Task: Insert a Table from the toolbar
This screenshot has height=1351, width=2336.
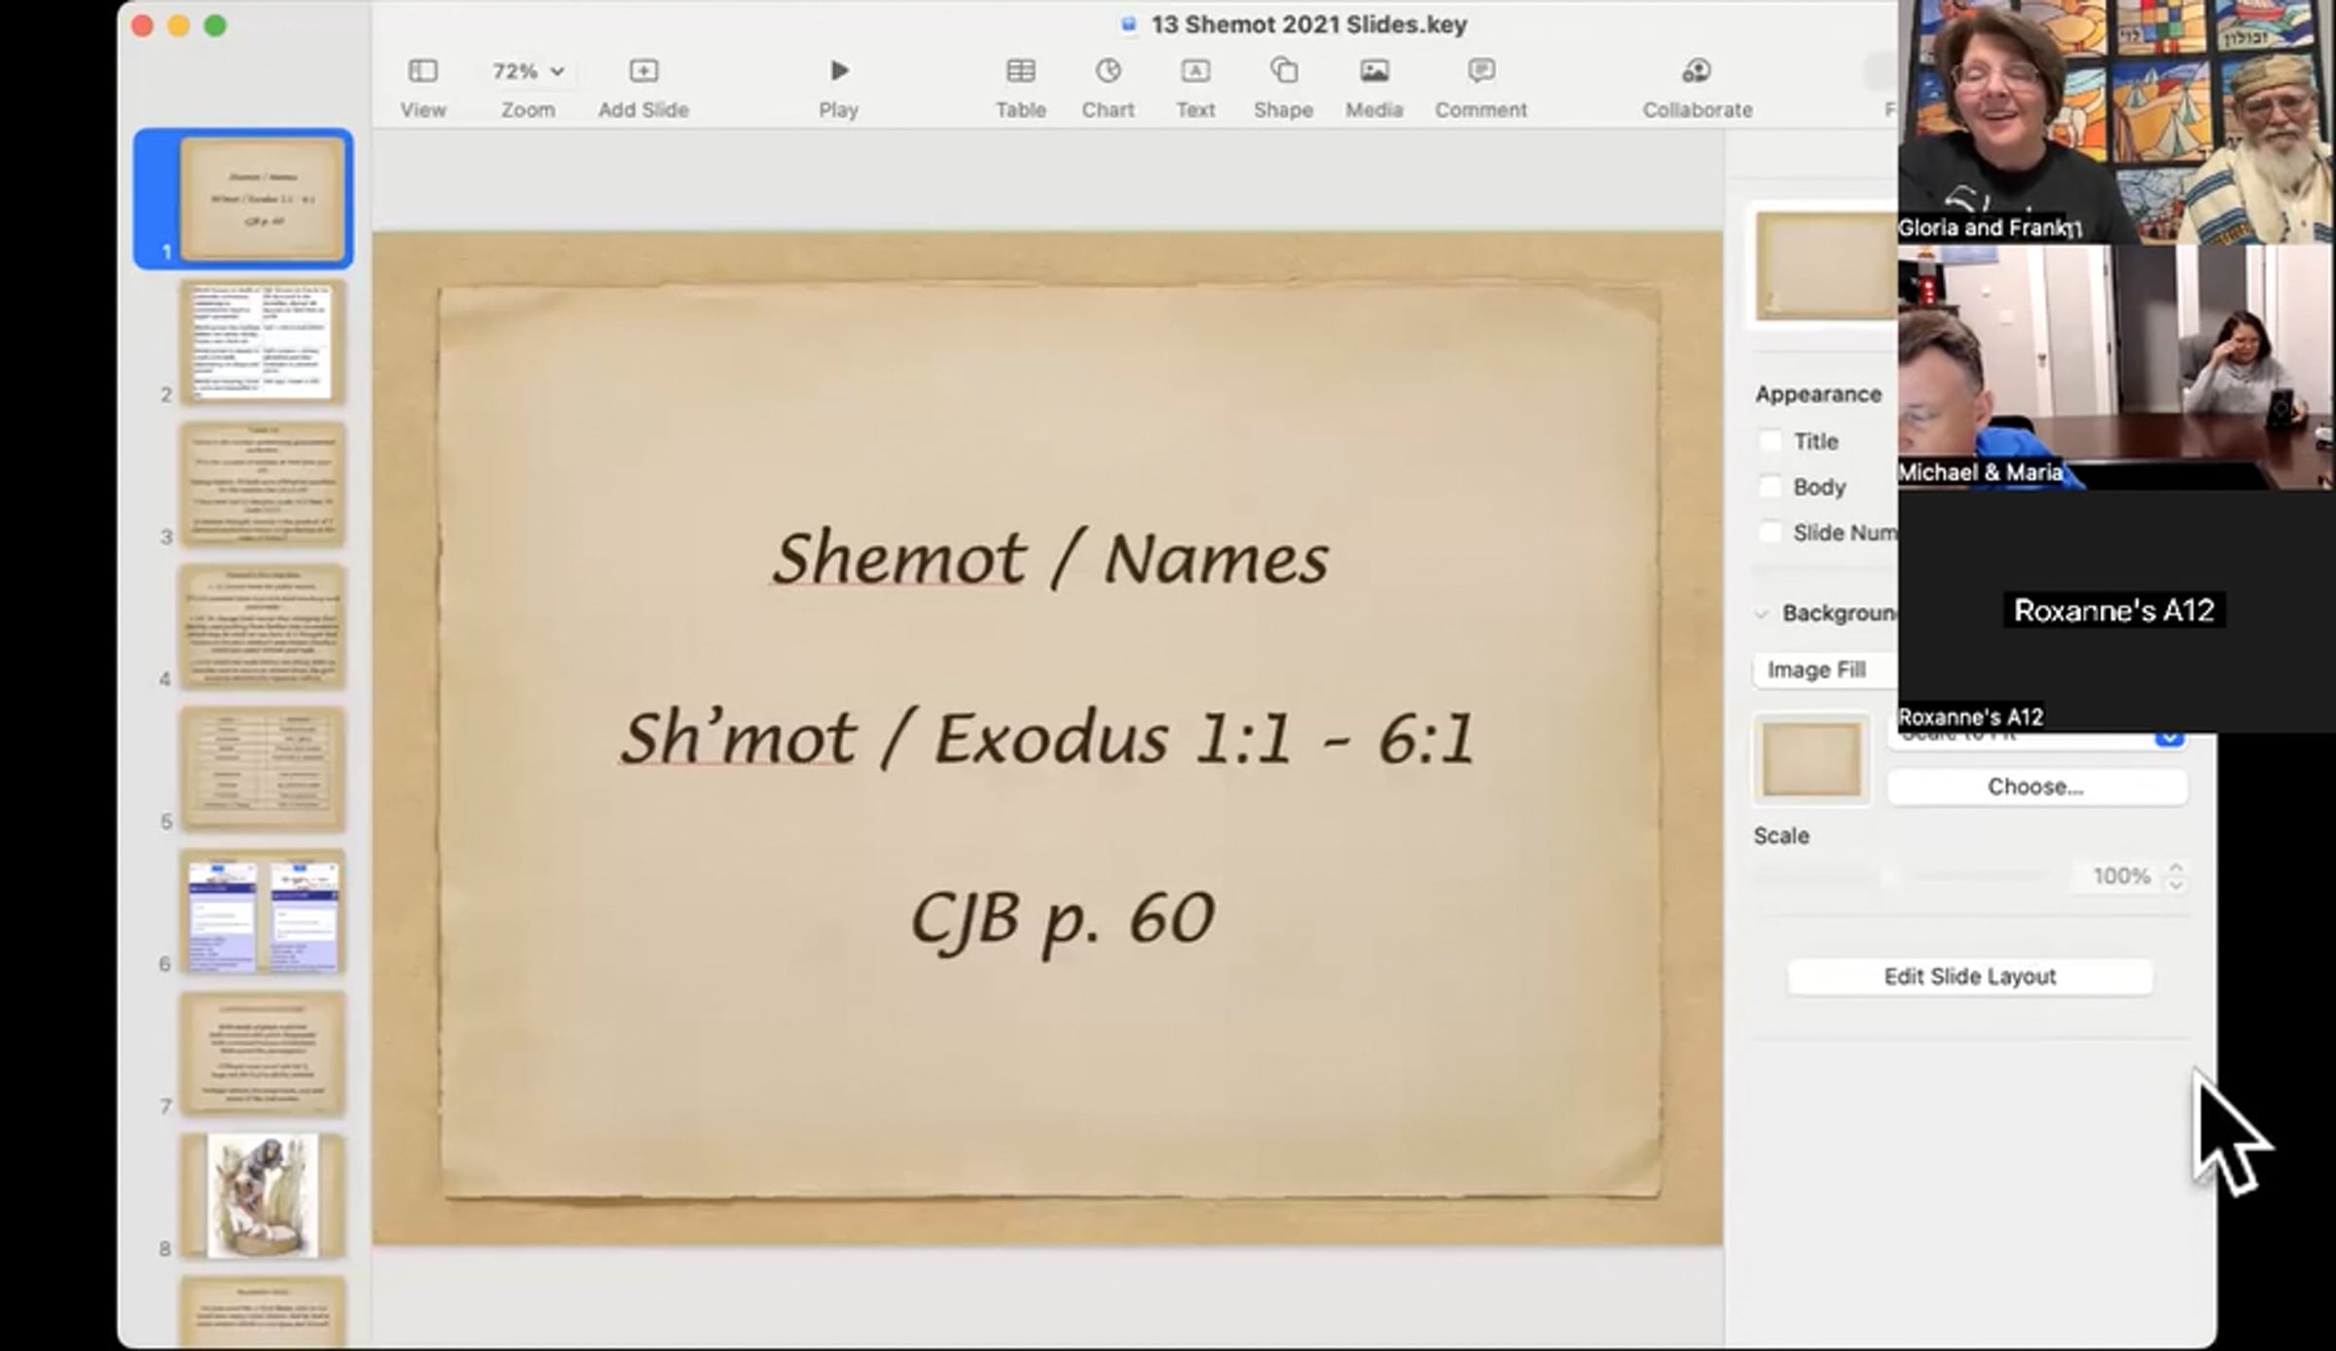Action: [x=1020, y=71]
